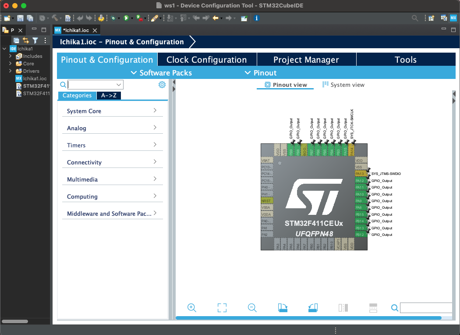Image resolution: width=460 pixels, height=335 pixels.
Task: Switch to System view
Action: [343, 85]
